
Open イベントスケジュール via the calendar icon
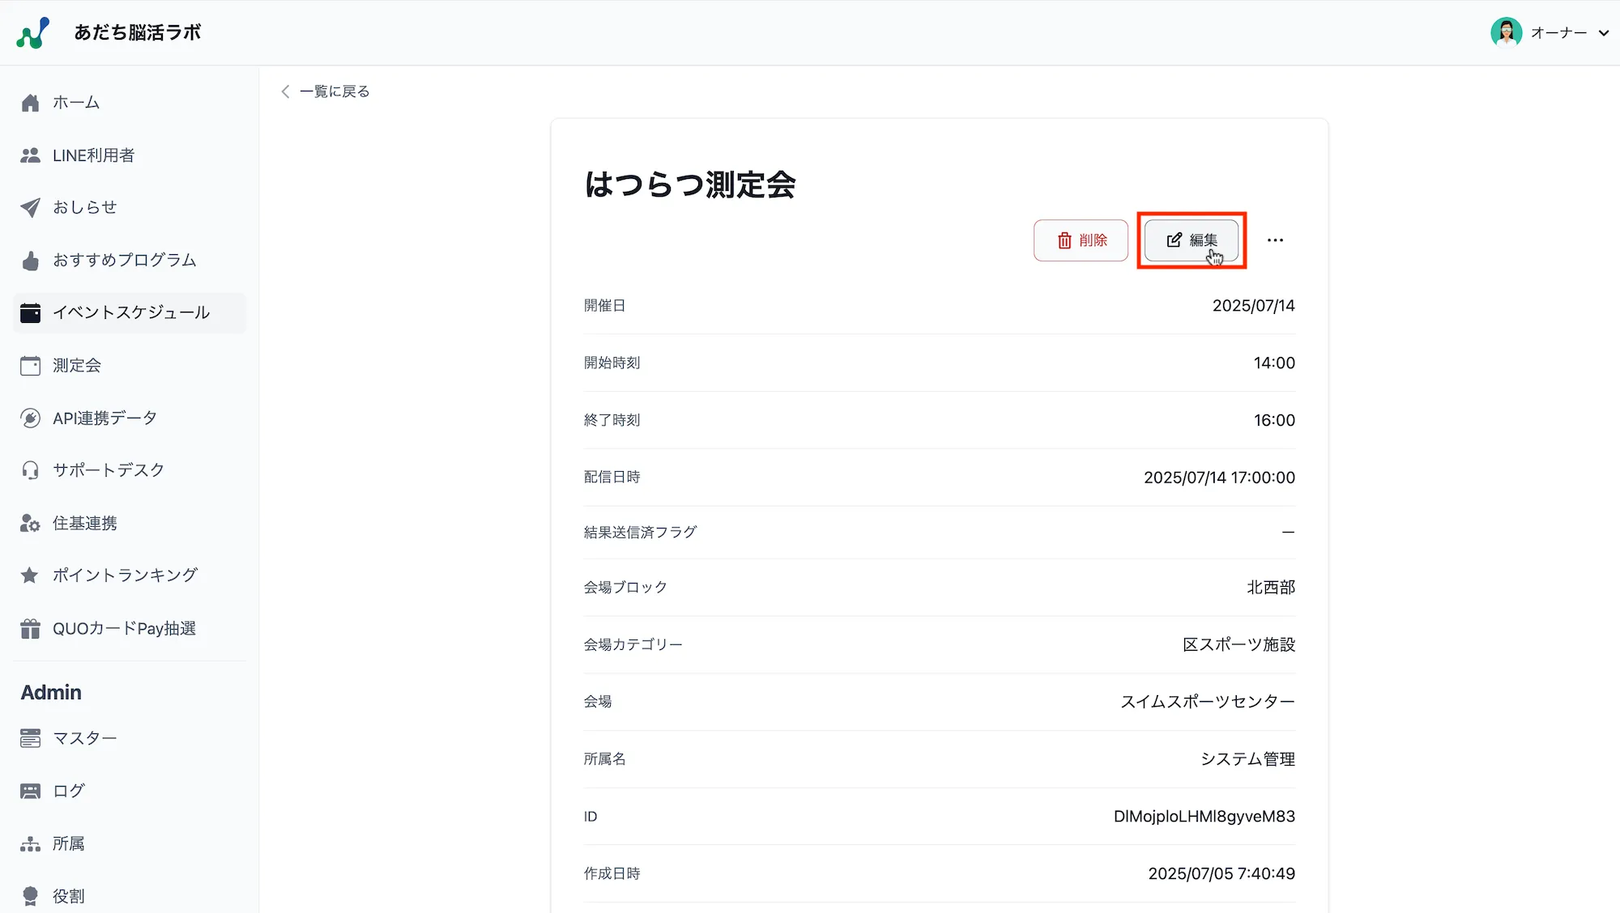pos(30,312)
